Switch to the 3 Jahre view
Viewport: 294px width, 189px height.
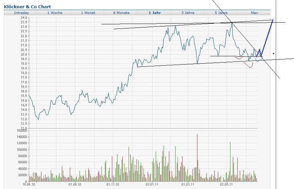[188, 13]
